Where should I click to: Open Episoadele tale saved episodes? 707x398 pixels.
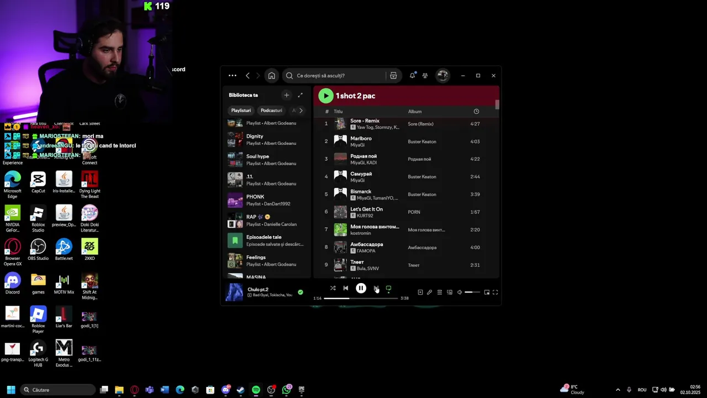268,240
